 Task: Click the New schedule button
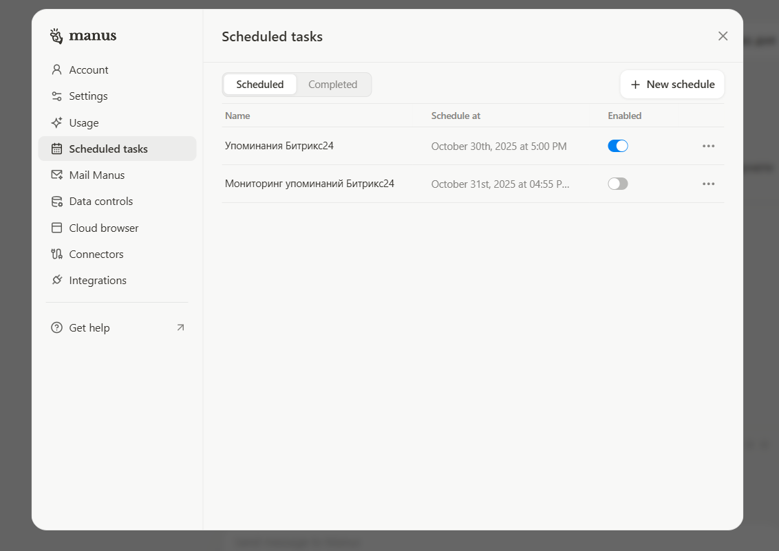point(672,85)
